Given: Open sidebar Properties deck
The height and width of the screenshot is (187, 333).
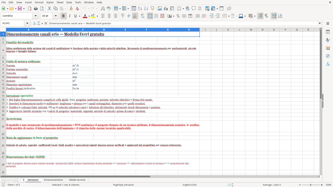Looking at the screenshot, I should pyautogui.click(x=328, y=32).
